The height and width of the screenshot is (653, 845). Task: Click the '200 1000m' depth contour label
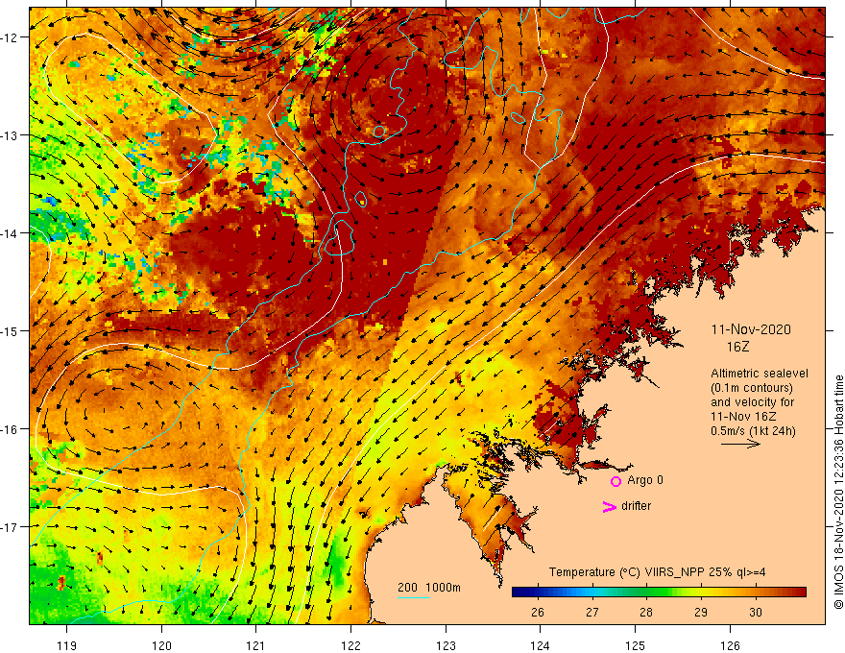point(429,588)
